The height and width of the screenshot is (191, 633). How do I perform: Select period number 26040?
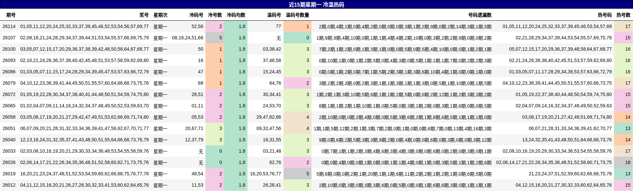pyautogui.click(x=9, y=140)
